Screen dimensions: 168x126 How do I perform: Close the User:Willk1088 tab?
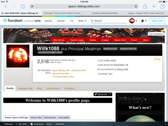click(x=2, y=13)
